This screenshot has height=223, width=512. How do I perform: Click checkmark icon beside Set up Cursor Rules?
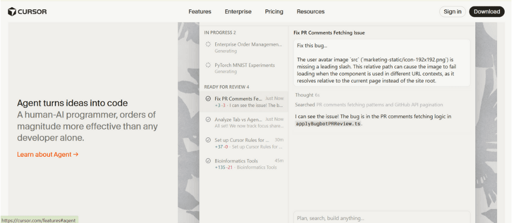208,140
